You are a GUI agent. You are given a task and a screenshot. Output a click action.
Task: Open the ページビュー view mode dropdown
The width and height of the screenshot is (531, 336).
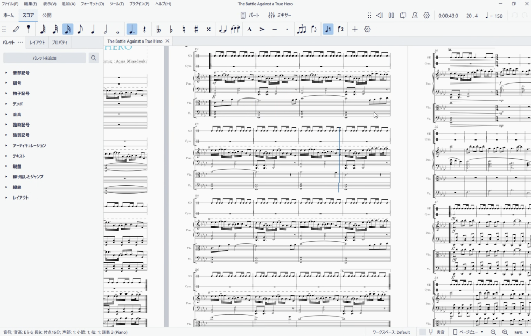pyautogui.click(x=468, y=332)
